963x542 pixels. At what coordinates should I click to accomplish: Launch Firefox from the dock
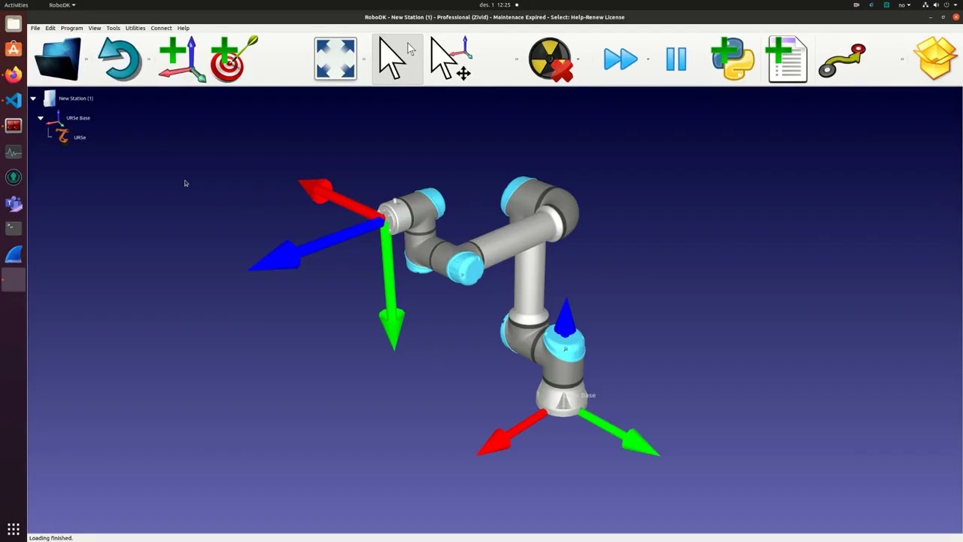point(14,75)
